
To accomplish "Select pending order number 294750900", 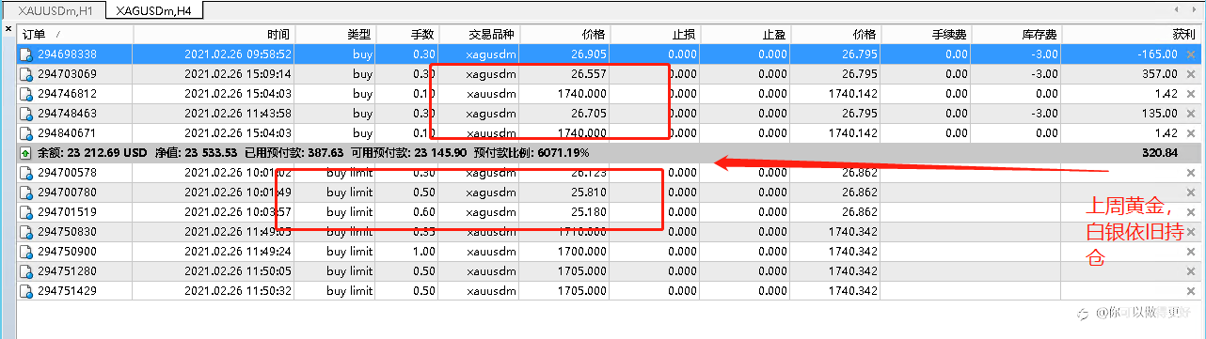I will pyautogui.click(x=66, y=252).
